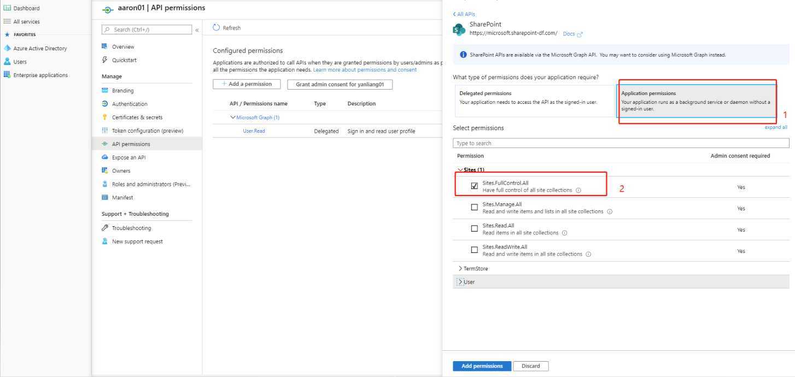Click info icon next to Sites.ReadWrite.All description
Screen dimensions: 795x377
(588, 254)
